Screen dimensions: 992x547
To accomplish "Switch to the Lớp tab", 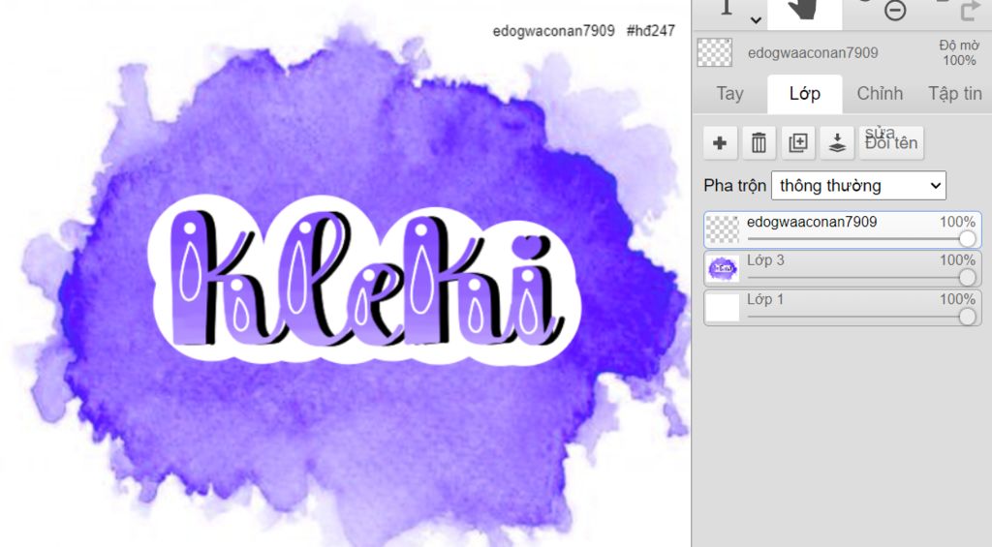I will (x=805, y=94).
